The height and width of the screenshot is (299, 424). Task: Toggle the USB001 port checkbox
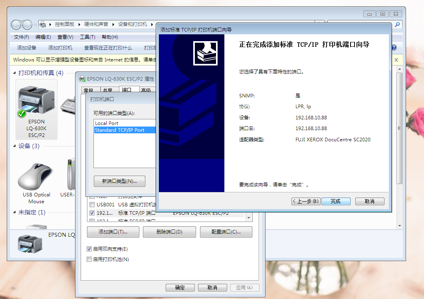92,205
